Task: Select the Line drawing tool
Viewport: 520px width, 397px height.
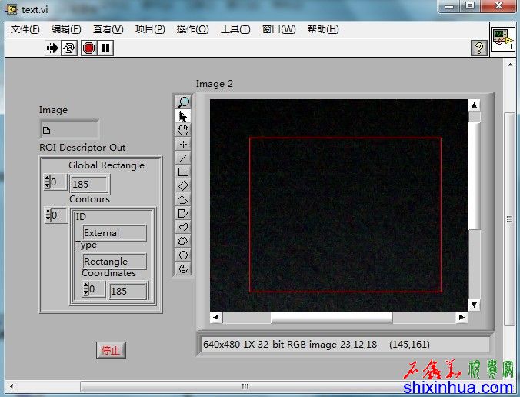Action: pyautogui.click(x=183, y=158)
